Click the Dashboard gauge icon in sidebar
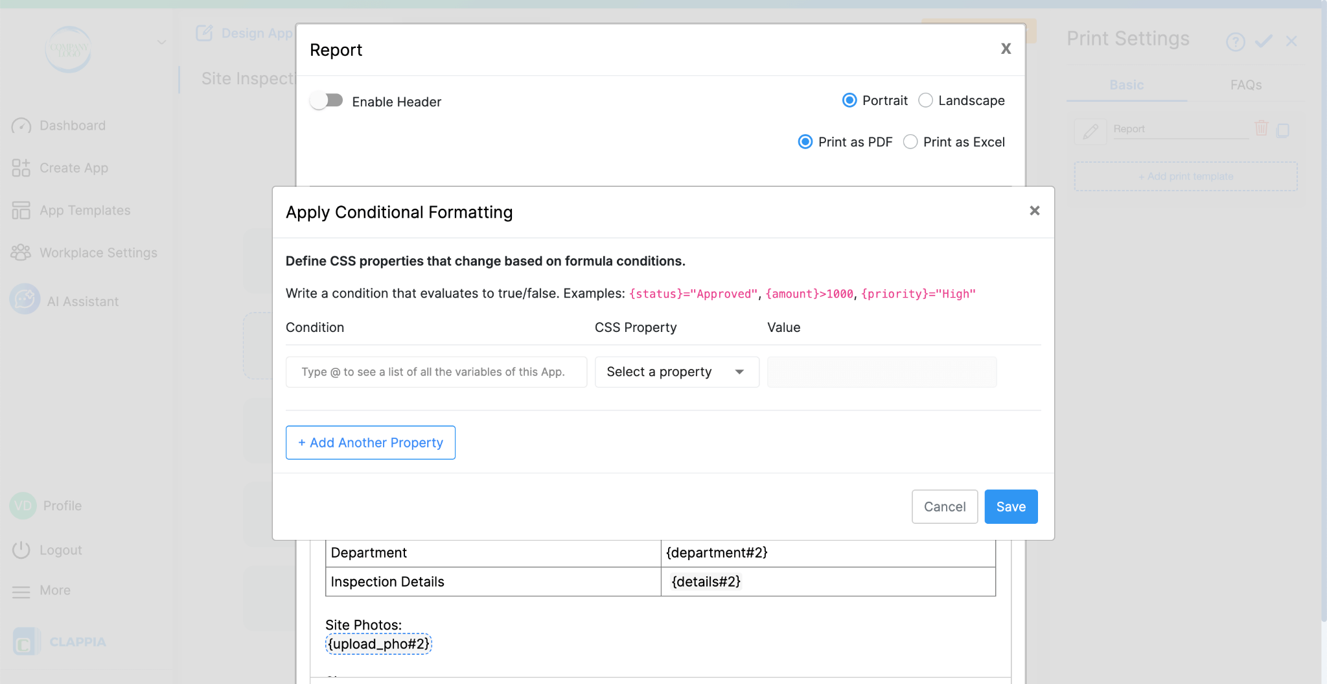 click(21, 126)
